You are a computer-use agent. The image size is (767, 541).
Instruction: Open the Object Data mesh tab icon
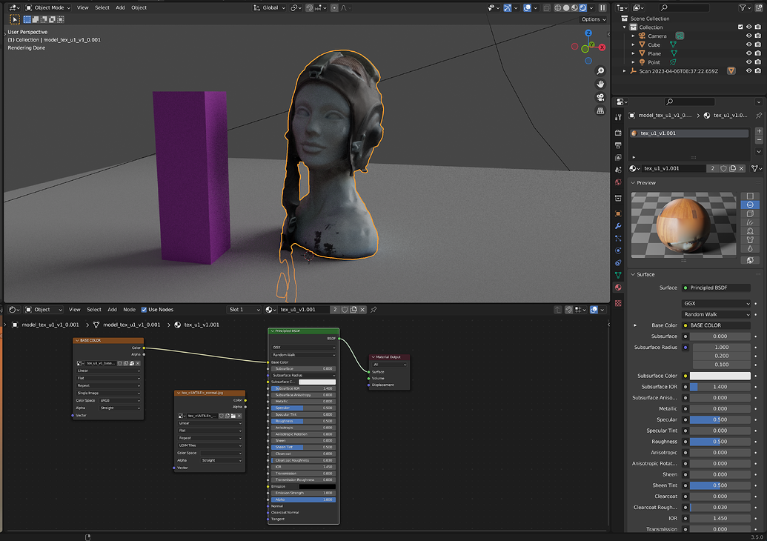point(618,275)
